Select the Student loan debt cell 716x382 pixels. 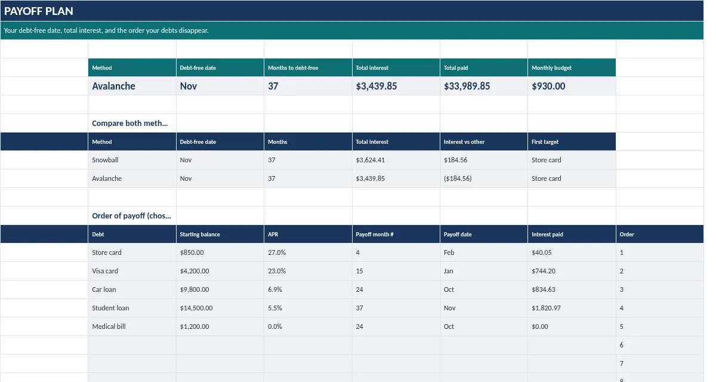132,308
